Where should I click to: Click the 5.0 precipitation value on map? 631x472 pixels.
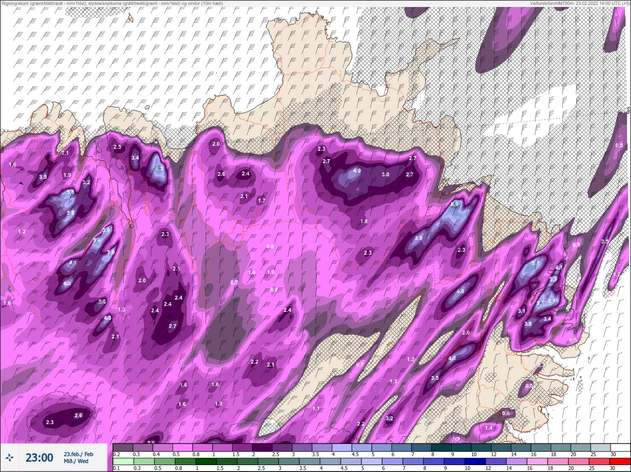click(111, 252)
